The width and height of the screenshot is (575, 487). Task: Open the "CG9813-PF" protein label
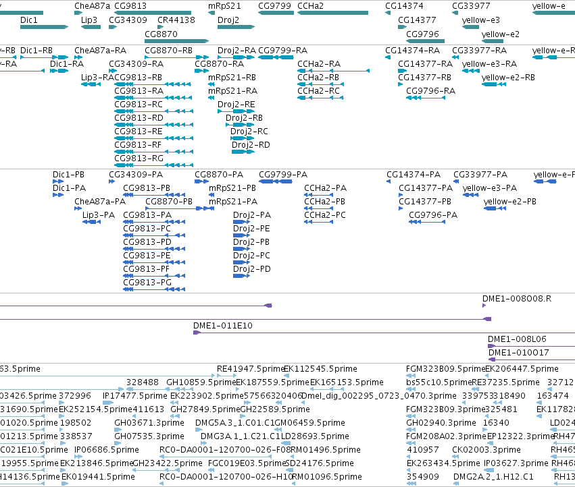tap(147, 269)
